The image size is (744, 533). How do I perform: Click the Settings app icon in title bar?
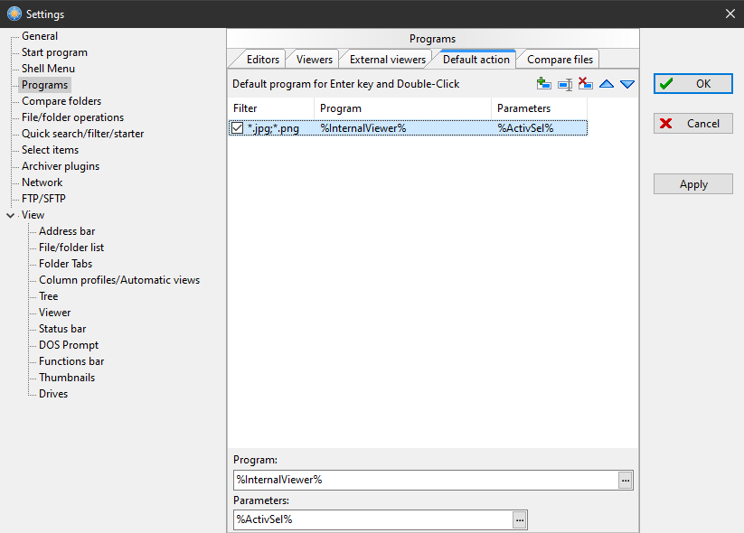click(x=14, y=14)
